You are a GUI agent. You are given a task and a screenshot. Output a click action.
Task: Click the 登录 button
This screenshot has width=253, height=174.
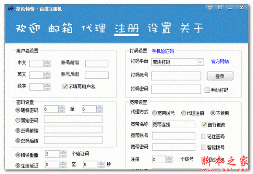220,76
